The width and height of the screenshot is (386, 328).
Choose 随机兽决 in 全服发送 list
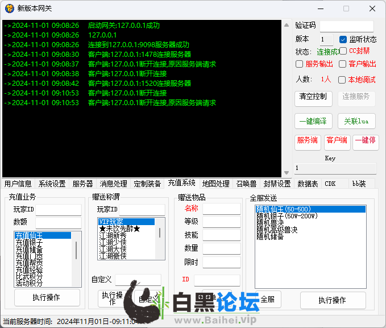click(276, 223)
